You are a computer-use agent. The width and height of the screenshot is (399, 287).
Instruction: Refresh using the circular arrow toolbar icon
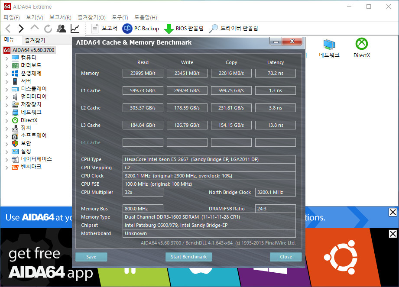(48, 29)
